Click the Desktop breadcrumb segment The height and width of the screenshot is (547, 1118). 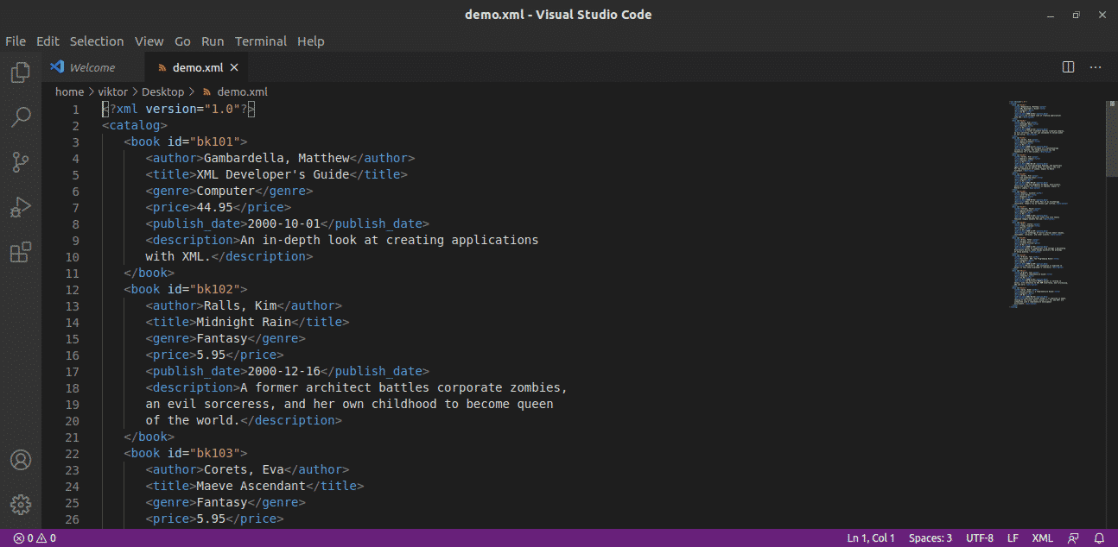pyautogui.click(x=162, y=91)
